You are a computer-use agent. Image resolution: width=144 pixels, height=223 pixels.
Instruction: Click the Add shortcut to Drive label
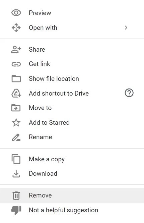(x=59, y=94)
